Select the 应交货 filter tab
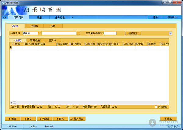 click(52, 40)
